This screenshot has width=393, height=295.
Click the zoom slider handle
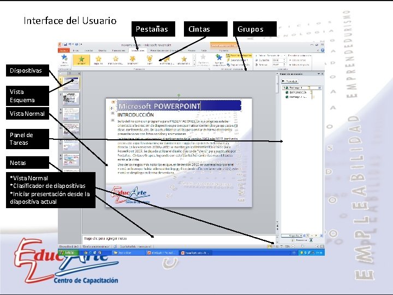(302, 246)
